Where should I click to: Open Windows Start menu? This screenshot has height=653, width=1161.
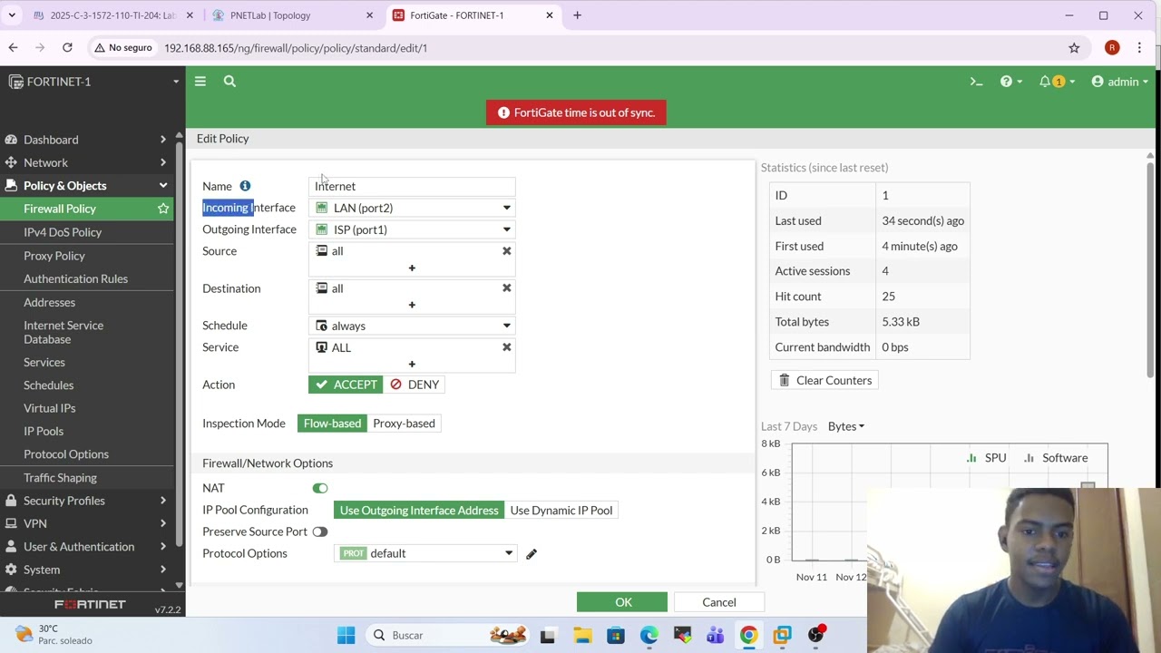[346, 635]
